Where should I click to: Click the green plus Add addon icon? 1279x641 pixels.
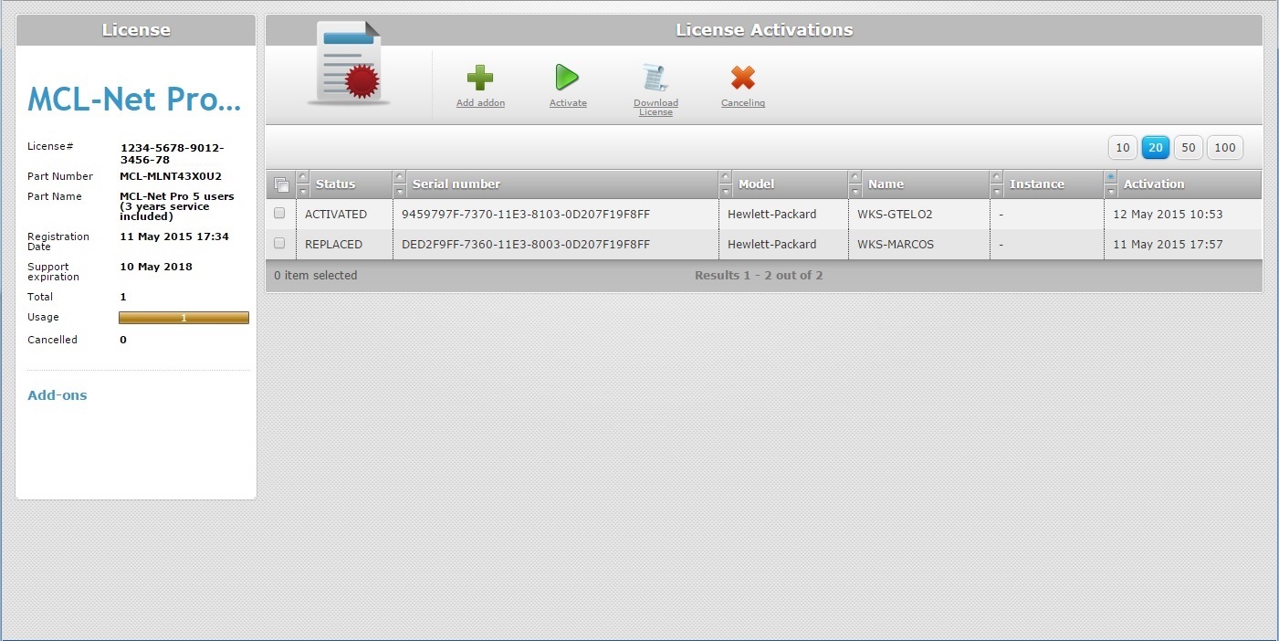click(x=480, y=78)
